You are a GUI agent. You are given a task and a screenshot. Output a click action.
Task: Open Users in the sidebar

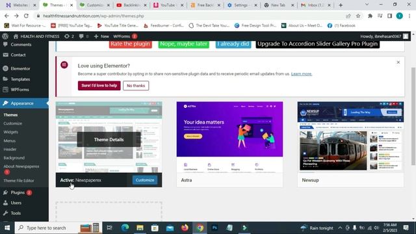pyautogui.click(x=16, y=203)
